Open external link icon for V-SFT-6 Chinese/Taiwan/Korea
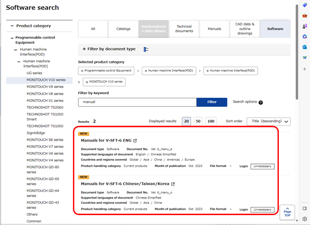 [173, 184]
